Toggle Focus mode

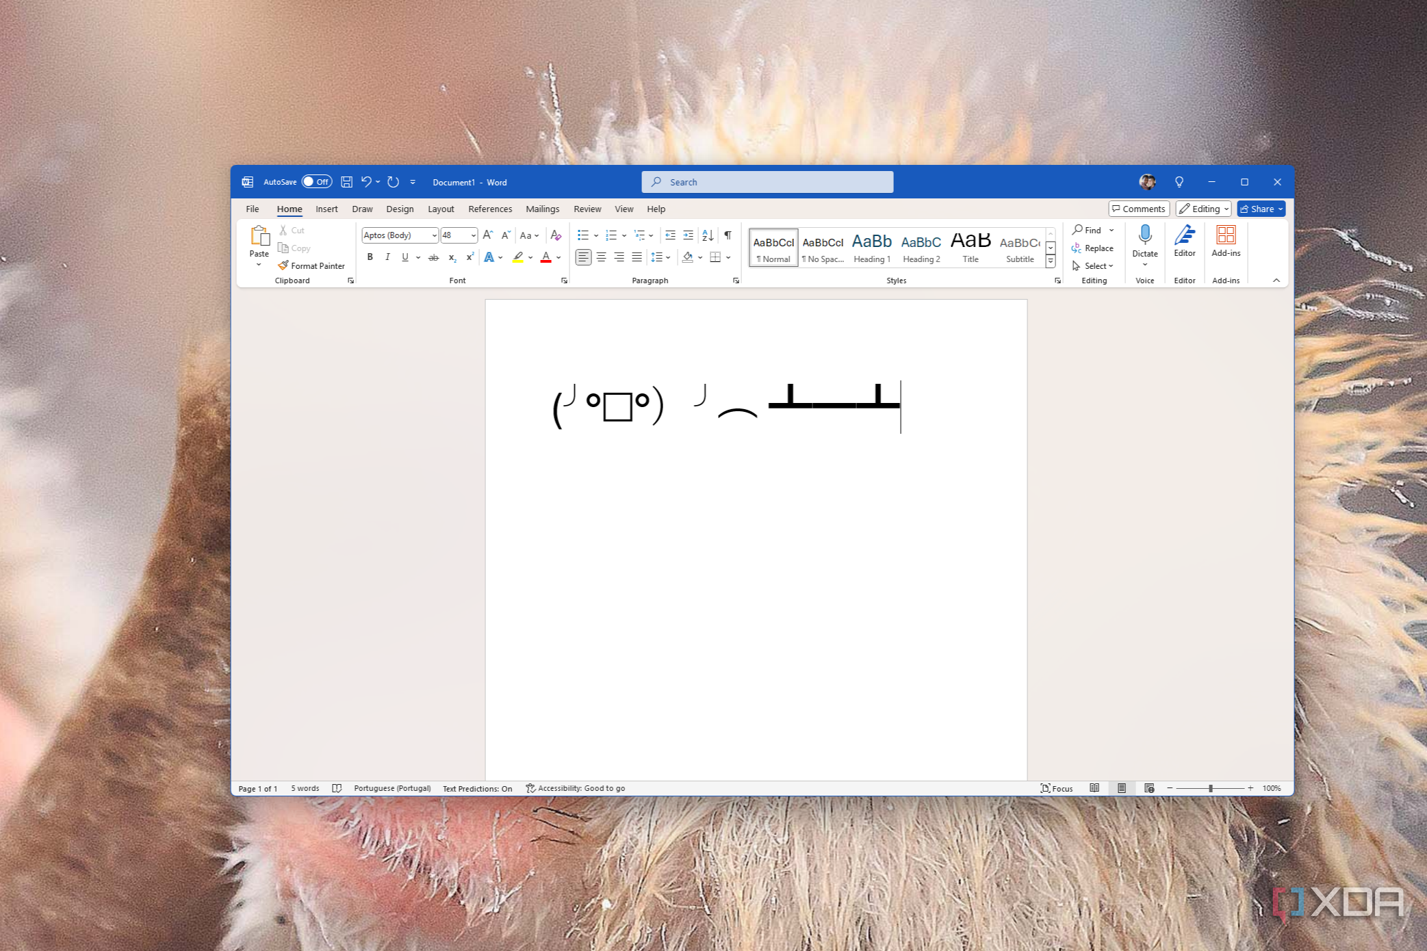[x=1057, y=788]
